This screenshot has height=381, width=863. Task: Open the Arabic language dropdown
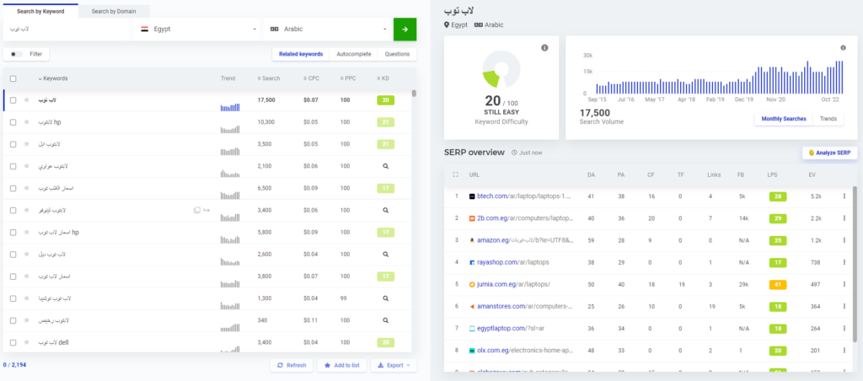pyautogui.click(x=329, y=30)
